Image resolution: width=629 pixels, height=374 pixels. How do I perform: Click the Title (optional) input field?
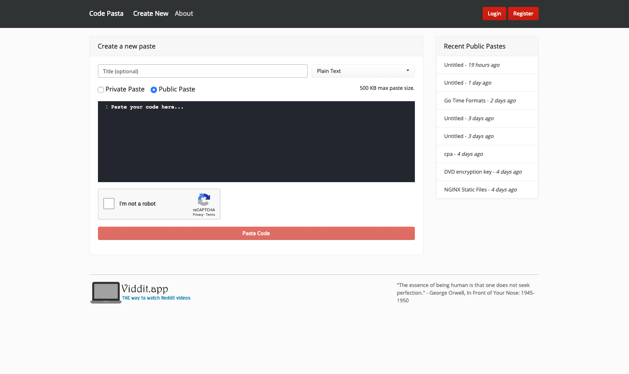[x=202, y=71]
